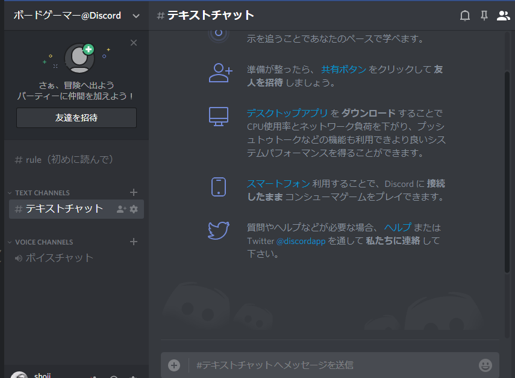
Task: Click the 友達を招待 button
Action: coord(76,118)
